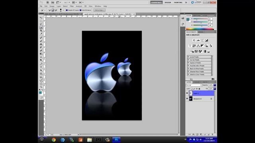Toggle lock image pixels
Viewport: 255px width, 143px height.
pyautogui.click(x=194, y=89)
